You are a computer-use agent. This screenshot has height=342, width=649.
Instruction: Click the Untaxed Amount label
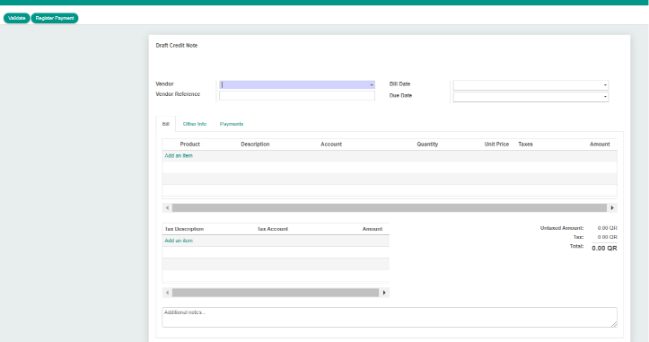(x=562, y=228)
